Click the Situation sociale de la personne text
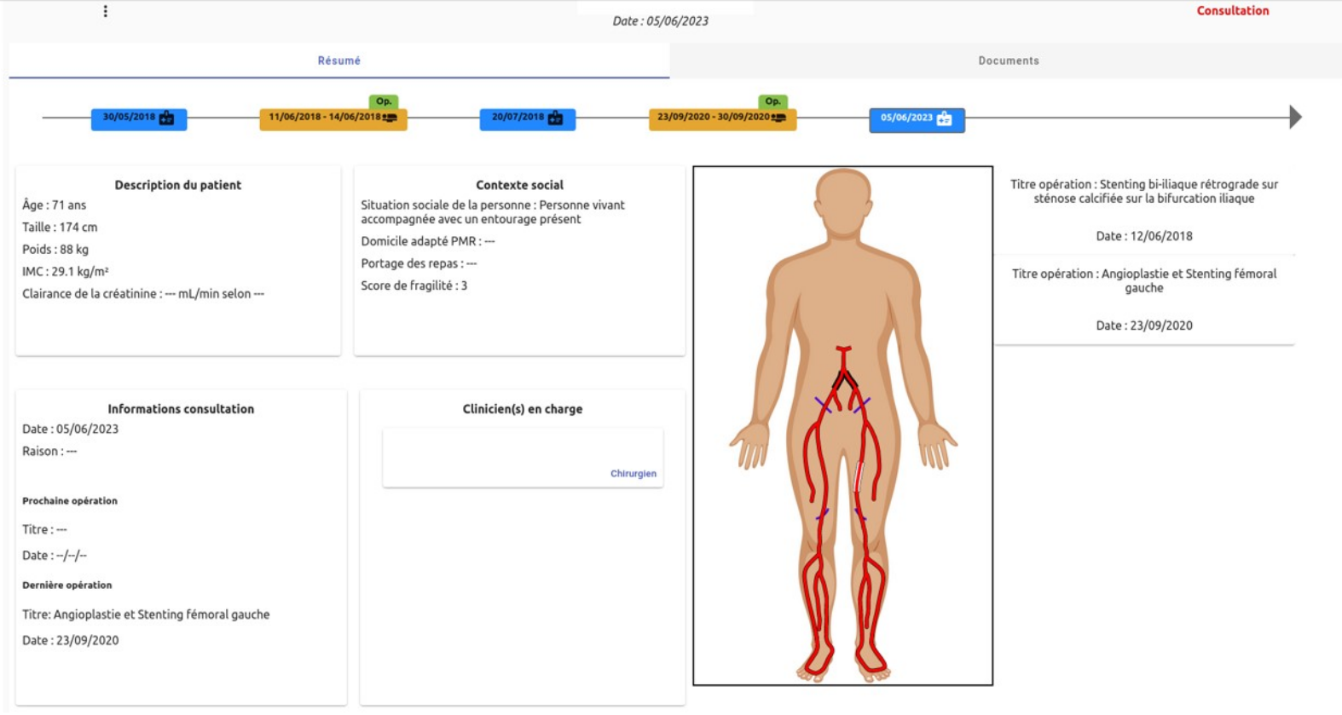Image resolution: width=1342 pixels, height=715 pixels. [493, 212]
